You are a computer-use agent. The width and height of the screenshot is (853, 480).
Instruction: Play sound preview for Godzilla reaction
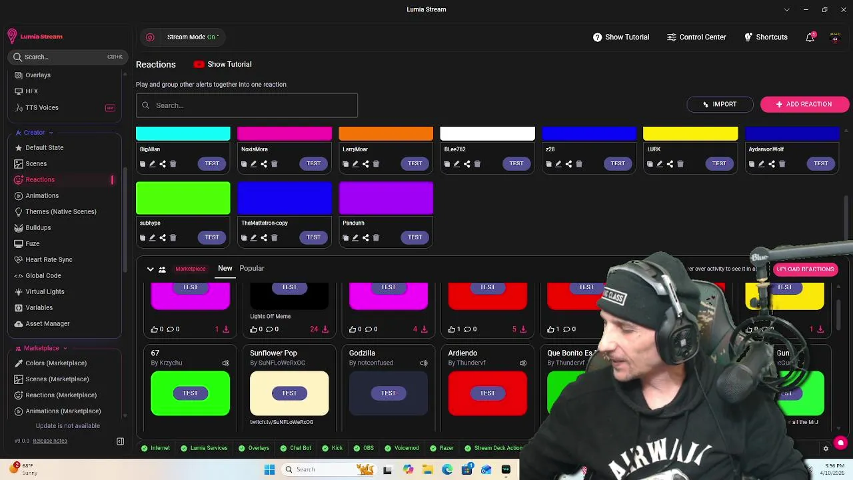[x=424, y=363]
